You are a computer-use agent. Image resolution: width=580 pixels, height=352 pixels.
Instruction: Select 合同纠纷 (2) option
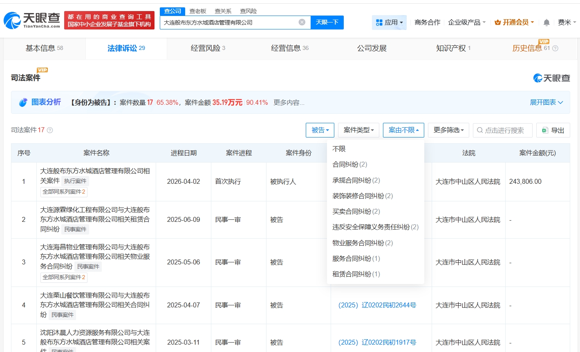point(375,164)
